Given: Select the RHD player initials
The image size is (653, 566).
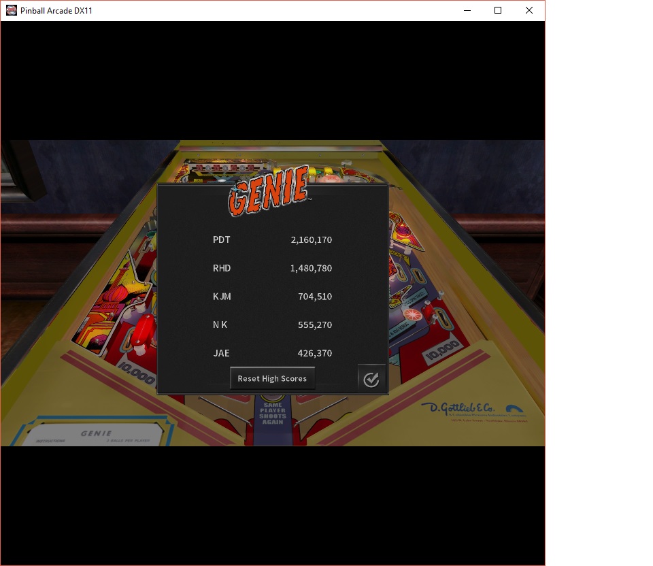Looking at the screenshot, I should click(222, 268).
